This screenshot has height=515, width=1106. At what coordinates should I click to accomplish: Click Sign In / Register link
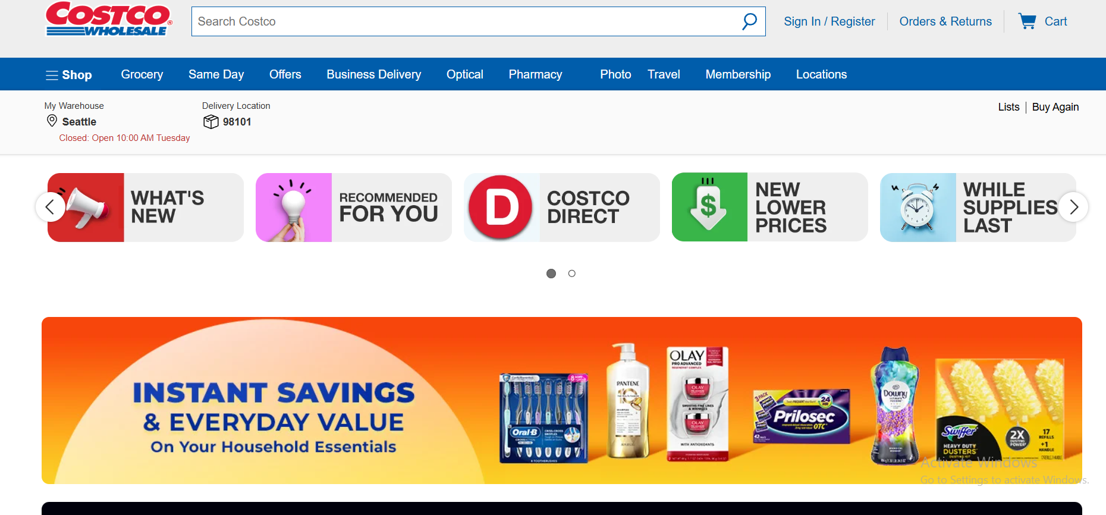[x=829, y=21]
